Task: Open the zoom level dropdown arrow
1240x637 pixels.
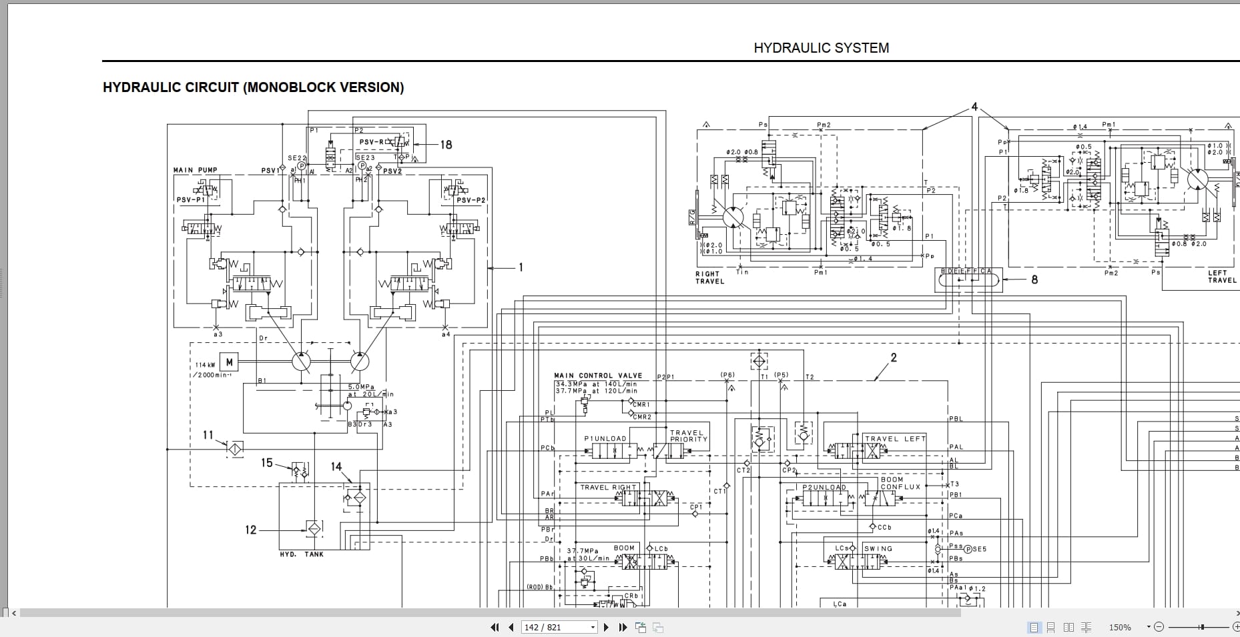Action: pyautogui.click(x=1149, y=627)
